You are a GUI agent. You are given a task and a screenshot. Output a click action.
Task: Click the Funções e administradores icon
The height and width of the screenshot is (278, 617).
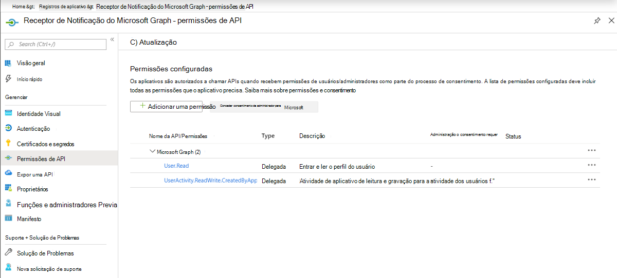[8, 204]
